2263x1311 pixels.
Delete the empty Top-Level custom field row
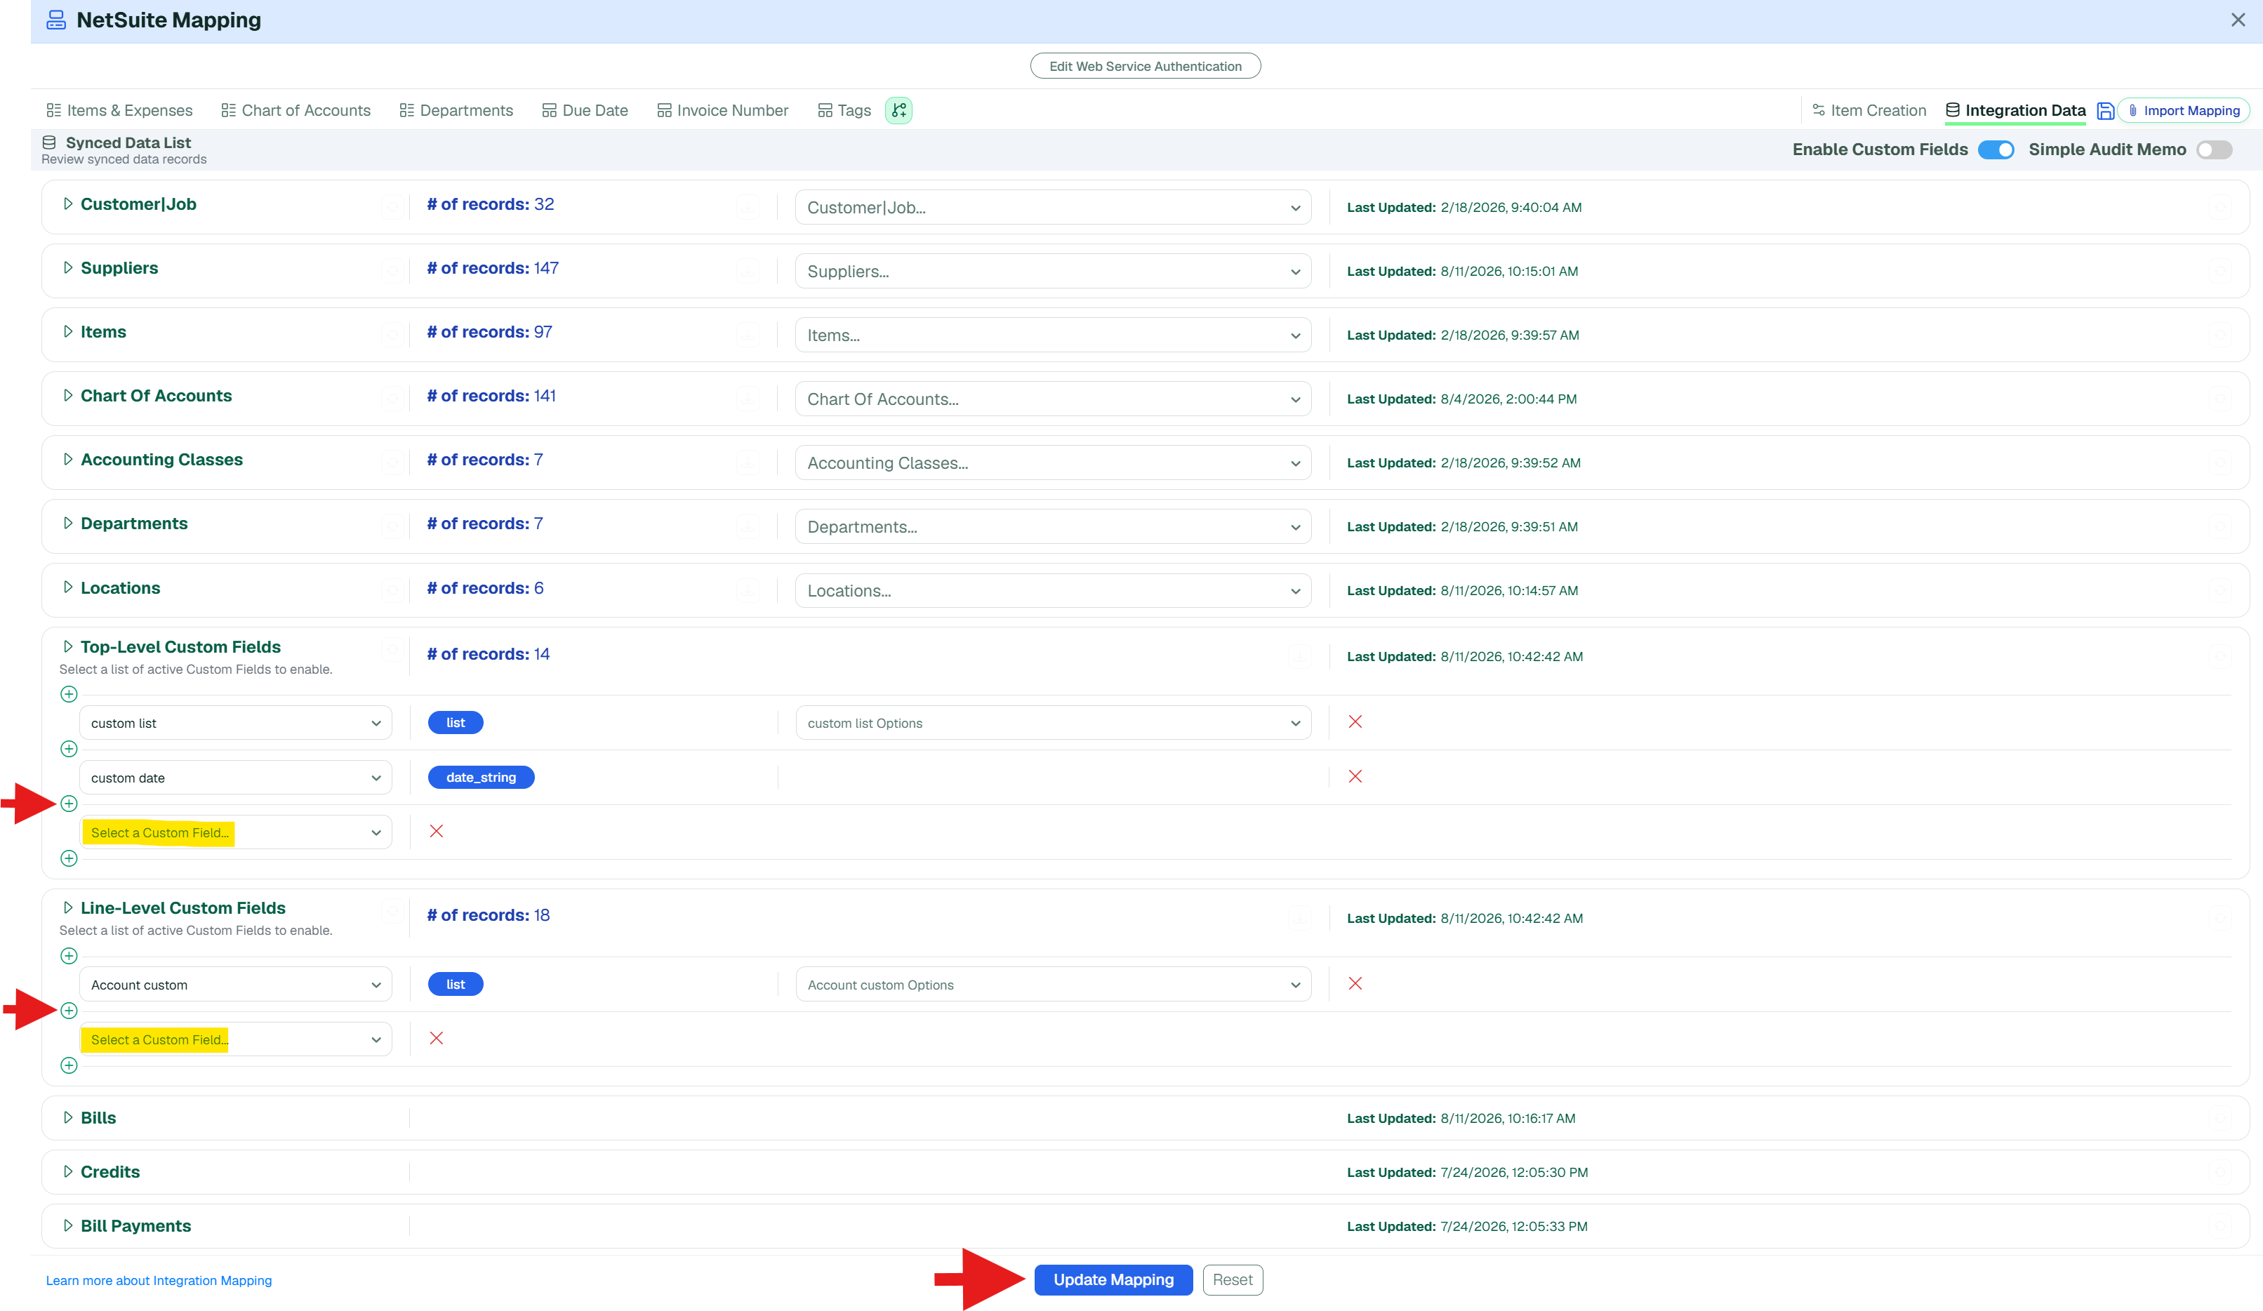point(437,832)
